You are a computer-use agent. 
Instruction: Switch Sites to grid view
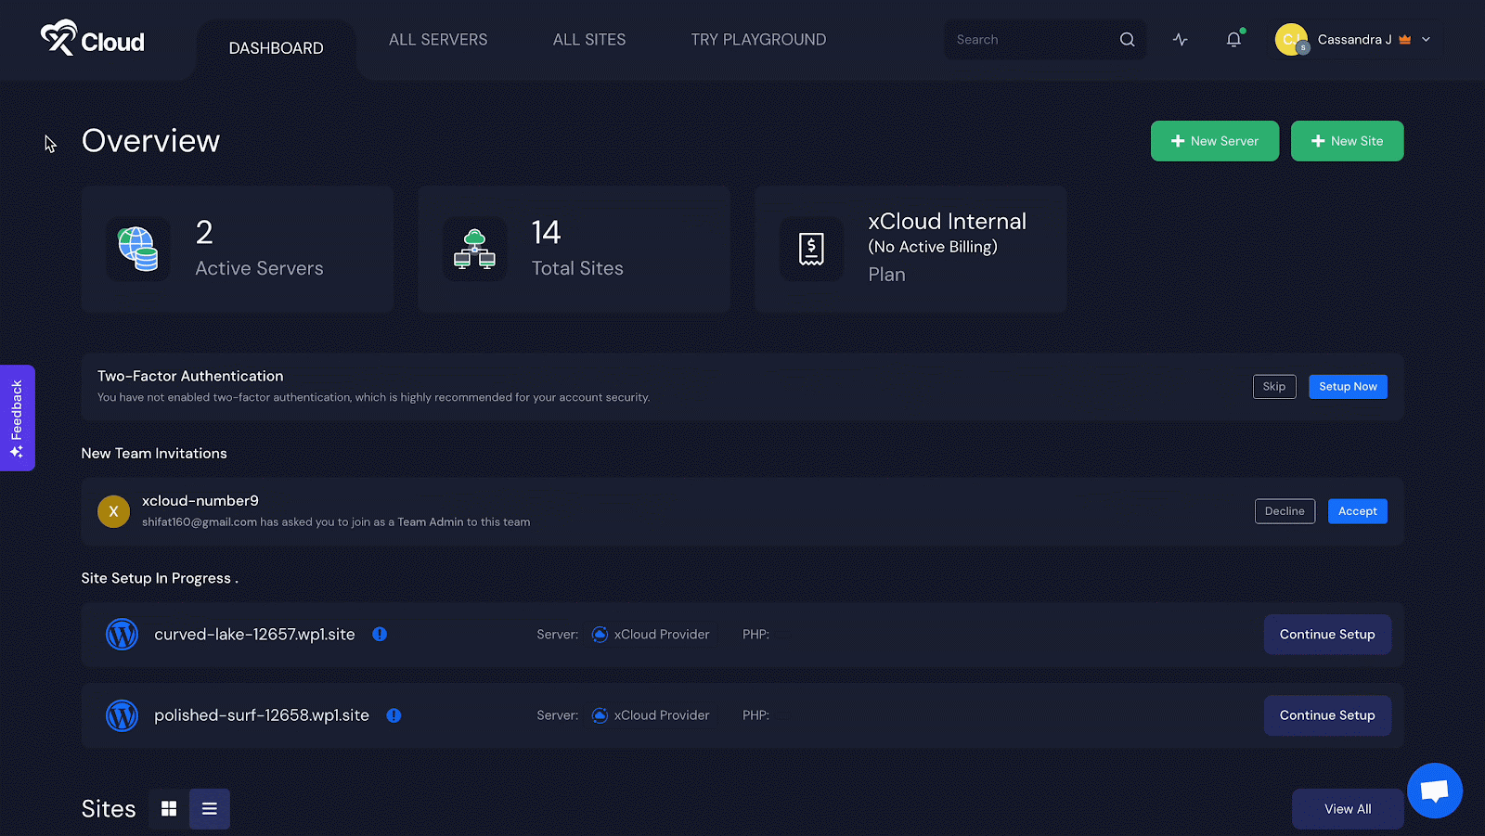pyautogui.click(x=169, y=809)
